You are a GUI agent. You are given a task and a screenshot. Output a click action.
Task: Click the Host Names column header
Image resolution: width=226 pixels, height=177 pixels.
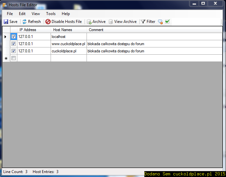(x=69, y=30)
